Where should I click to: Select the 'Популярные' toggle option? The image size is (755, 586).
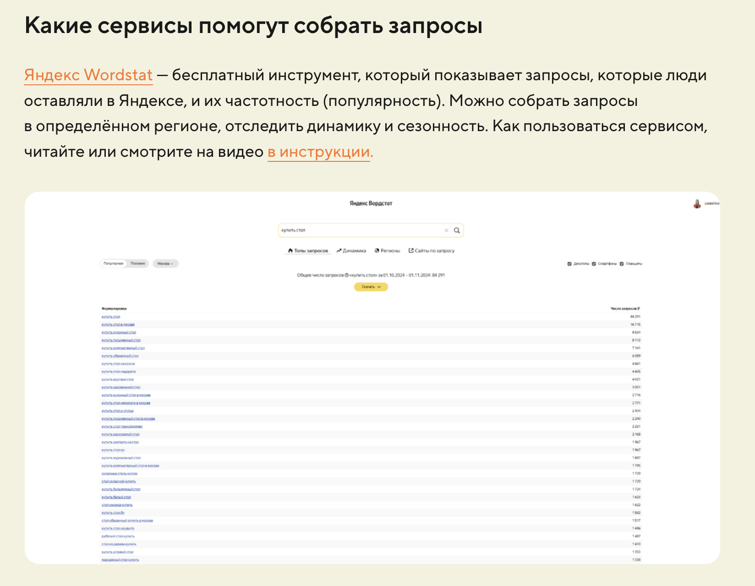coord(113,264)
